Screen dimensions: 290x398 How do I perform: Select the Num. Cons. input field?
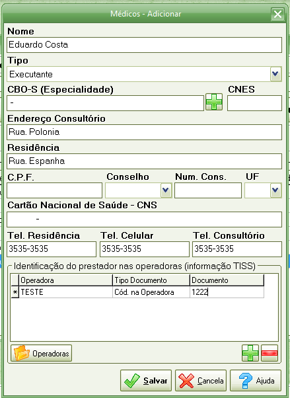(x=208, y=190)
